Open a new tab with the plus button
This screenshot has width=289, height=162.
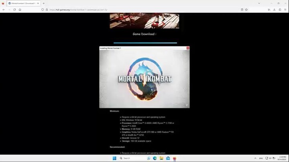[x=44, y=3]
